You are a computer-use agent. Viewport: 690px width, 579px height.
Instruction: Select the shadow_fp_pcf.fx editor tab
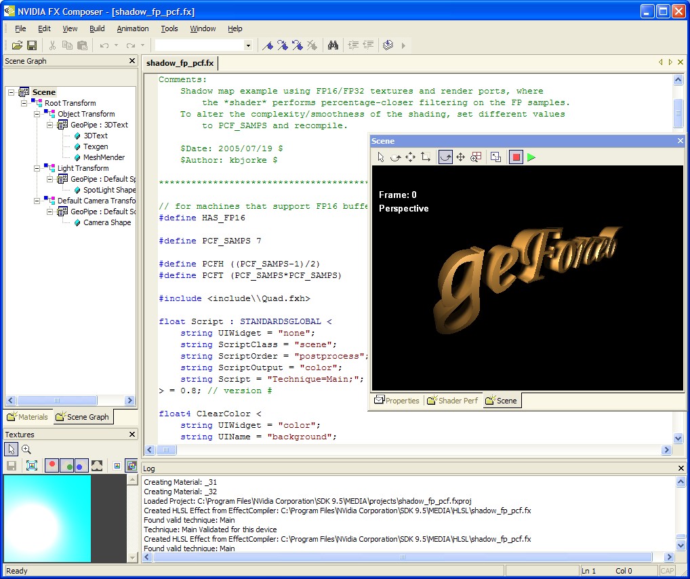(x=180, y=63)
